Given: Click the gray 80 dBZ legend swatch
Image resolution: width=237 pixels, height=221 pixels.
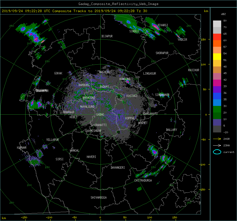Looking at the screenshot, I should point(217,24).
